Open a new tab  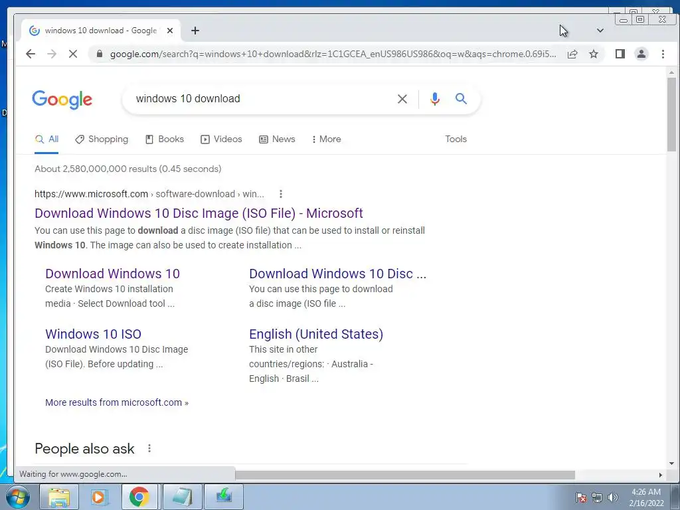(195, 31)
